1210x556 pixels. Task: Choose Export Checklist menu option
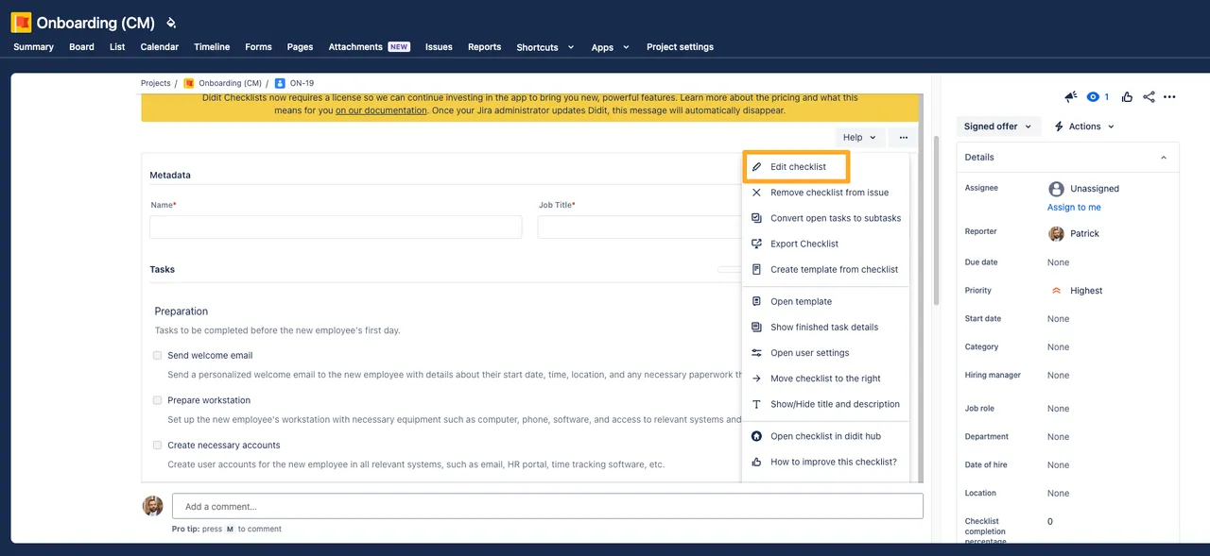click(804, 244)
